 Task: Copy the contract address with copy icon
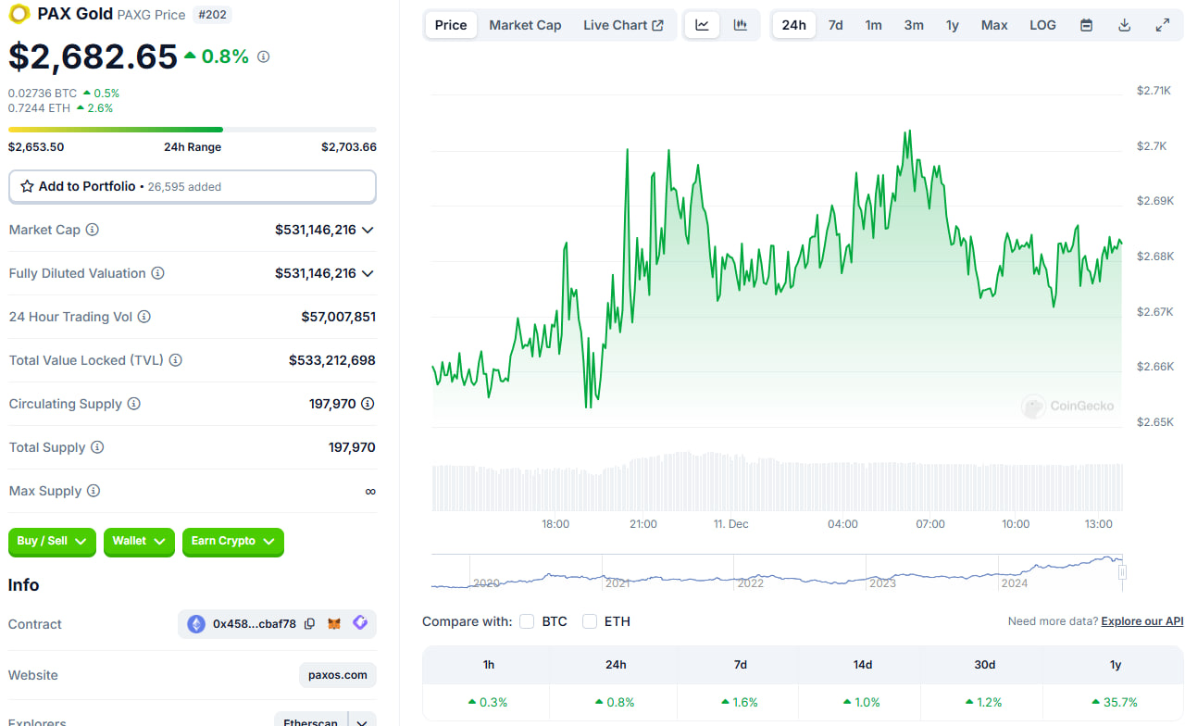pos(309,624)
